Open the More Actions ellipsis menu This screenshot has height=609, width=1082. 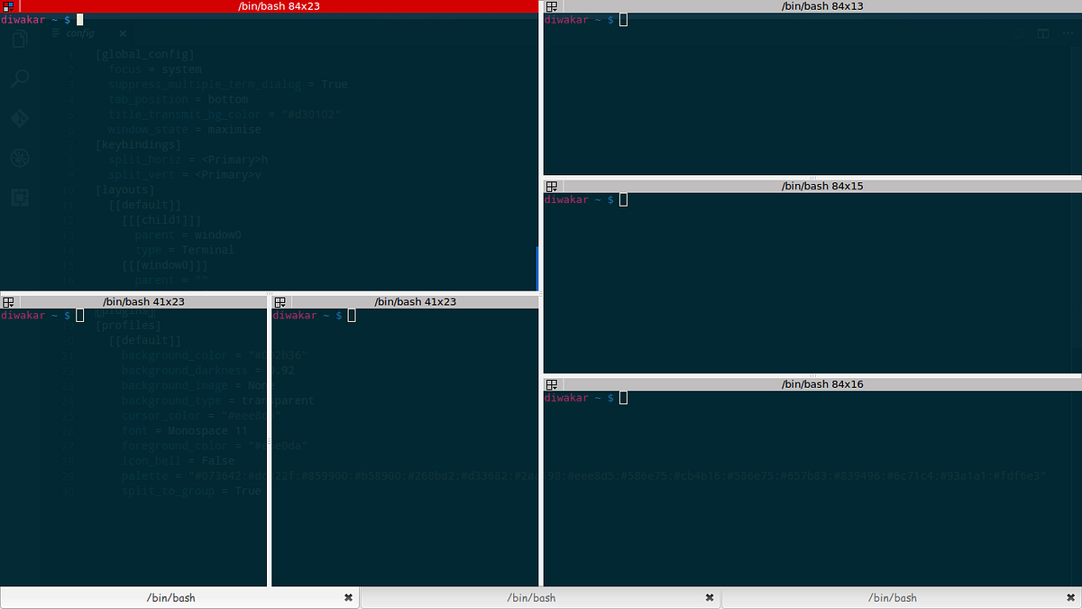tap(1069, 32)
